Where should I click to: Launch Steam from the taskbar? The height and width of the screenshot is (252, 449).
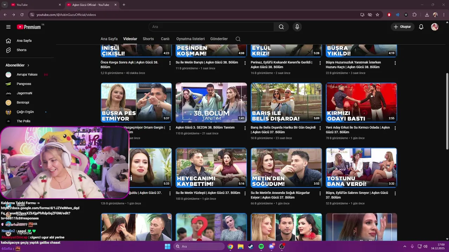pos(250,246)
